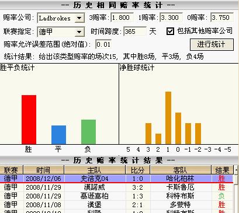Click the results table scrollbar up arrow

tap(236, 168)
